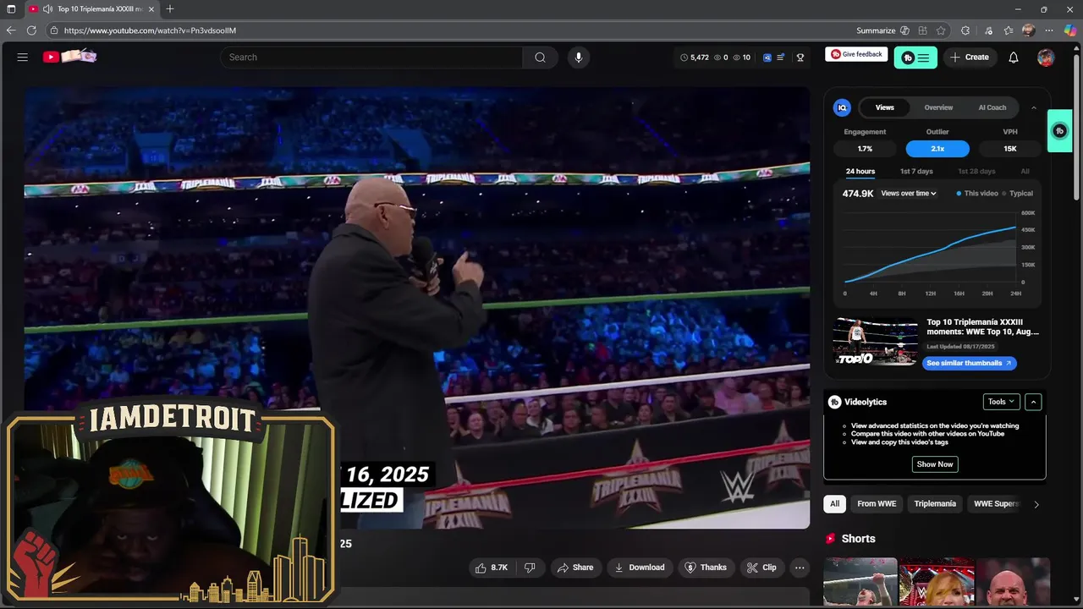Like the video with thumbs up 8.7K

[492, 568]
